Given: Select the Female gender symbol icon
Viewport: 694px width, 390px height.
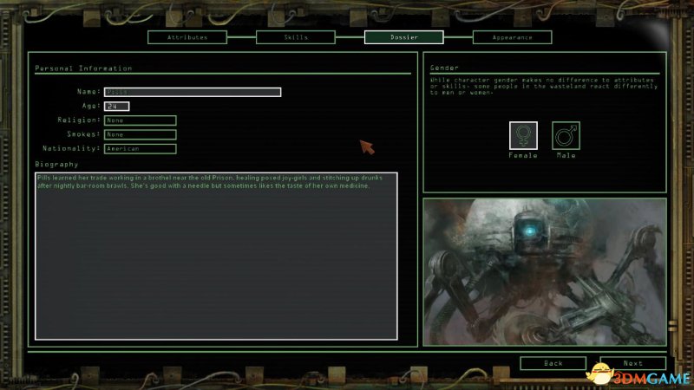Looking at the screenshot, I should 523,135.
